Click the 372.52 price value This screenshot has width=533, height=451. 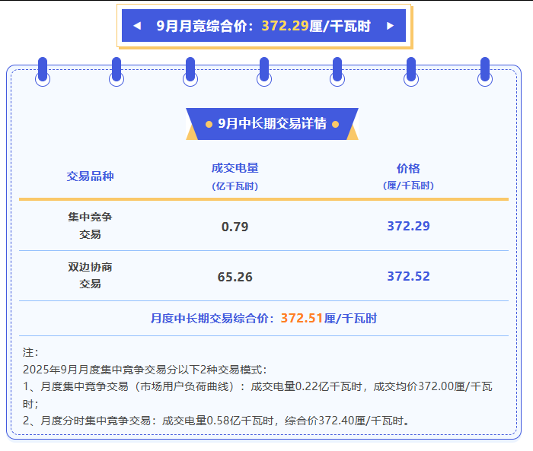pyautogui.click(x=408, y=277)
